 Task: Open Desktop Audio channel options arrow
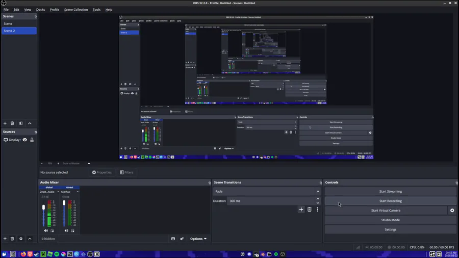coord(58,192)
